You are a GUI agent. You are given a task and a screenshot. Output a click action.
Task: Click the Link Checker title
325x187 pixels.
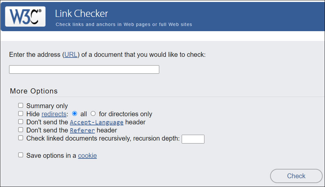pyautogui.click(x=81, y=14)
